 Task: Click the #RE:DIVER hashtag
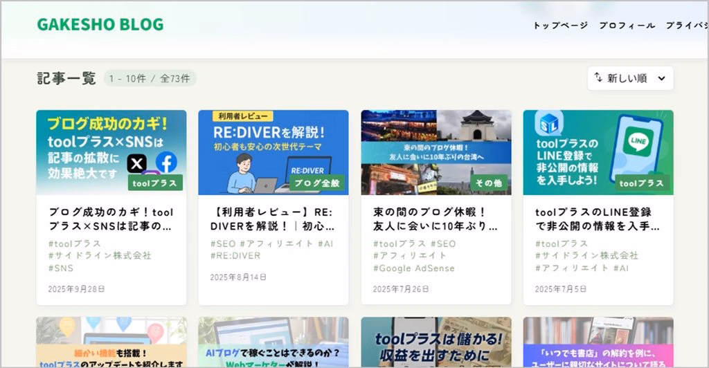click(x=235, y=255)
